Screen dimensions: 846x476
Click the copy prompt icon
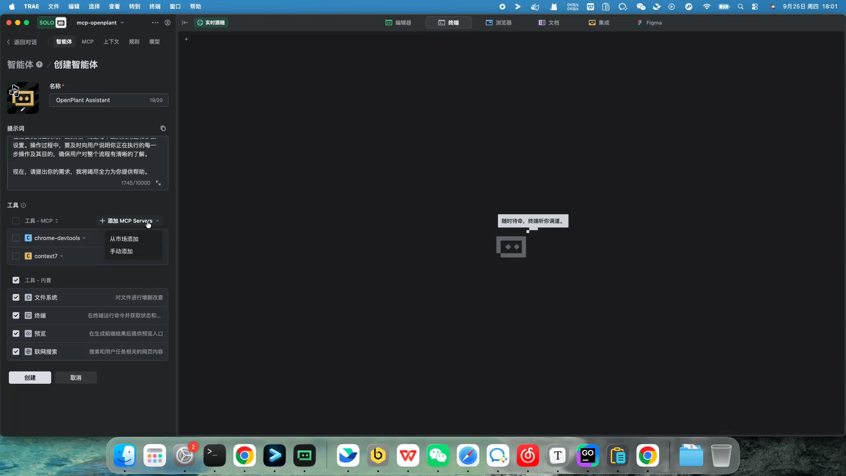coord(163,128)
